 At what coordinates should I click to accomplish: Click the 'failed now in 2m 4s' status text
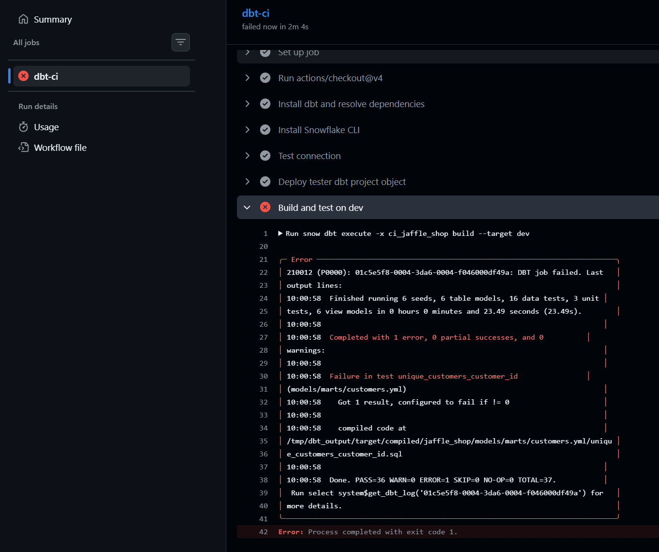[275, 27]
